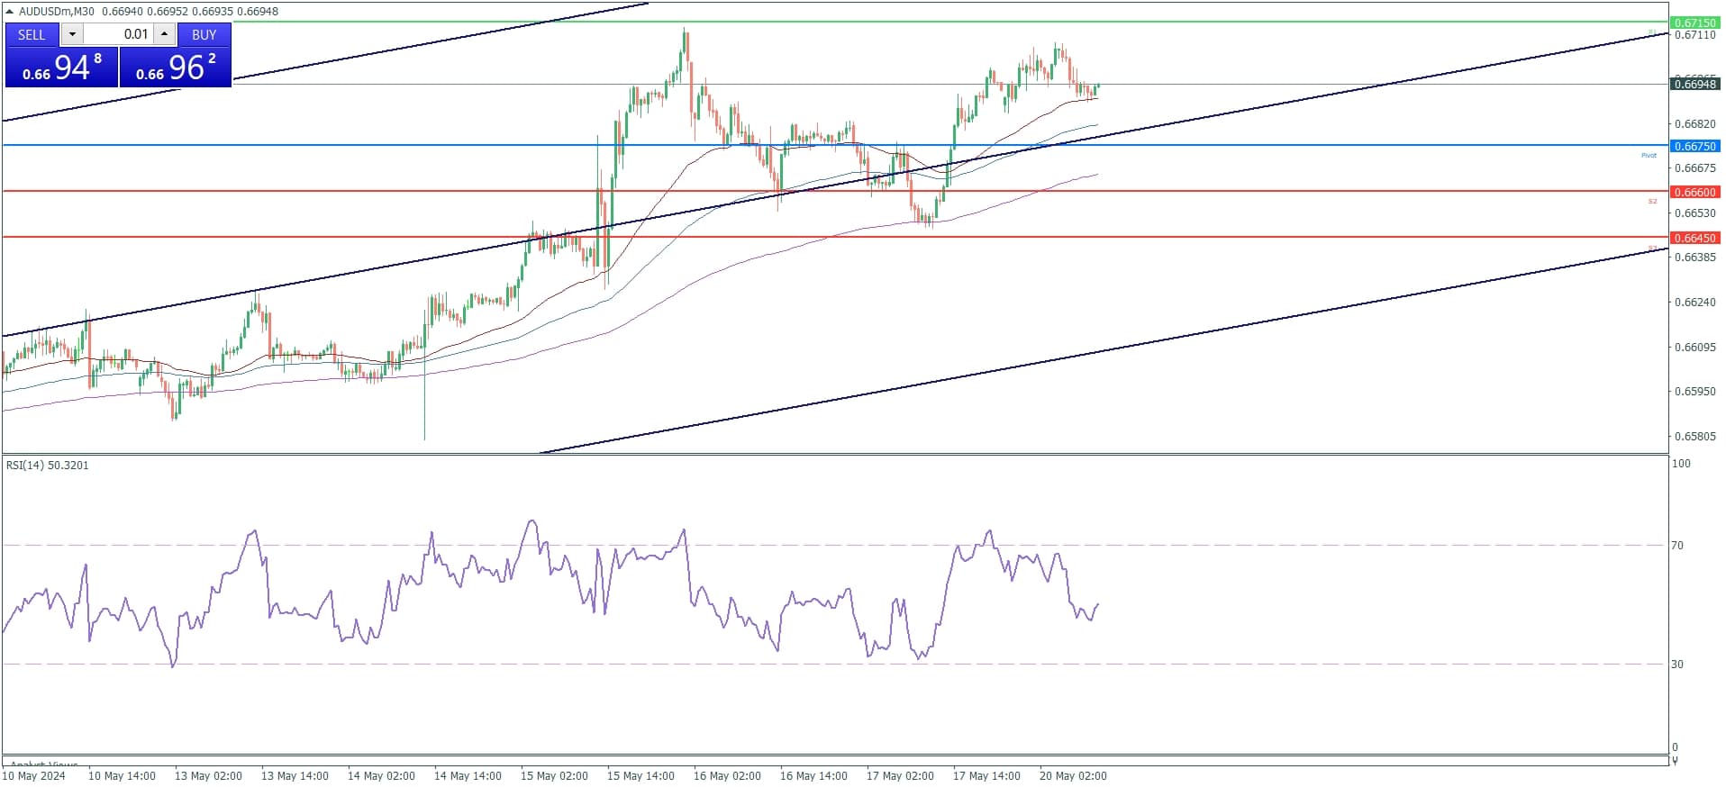Click the 0.66240 price scale value
The image size is (1726, 787).
(x=1694, y=303)
